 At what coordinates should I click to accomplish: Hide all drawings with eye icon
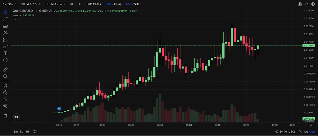tap(5, 106)
